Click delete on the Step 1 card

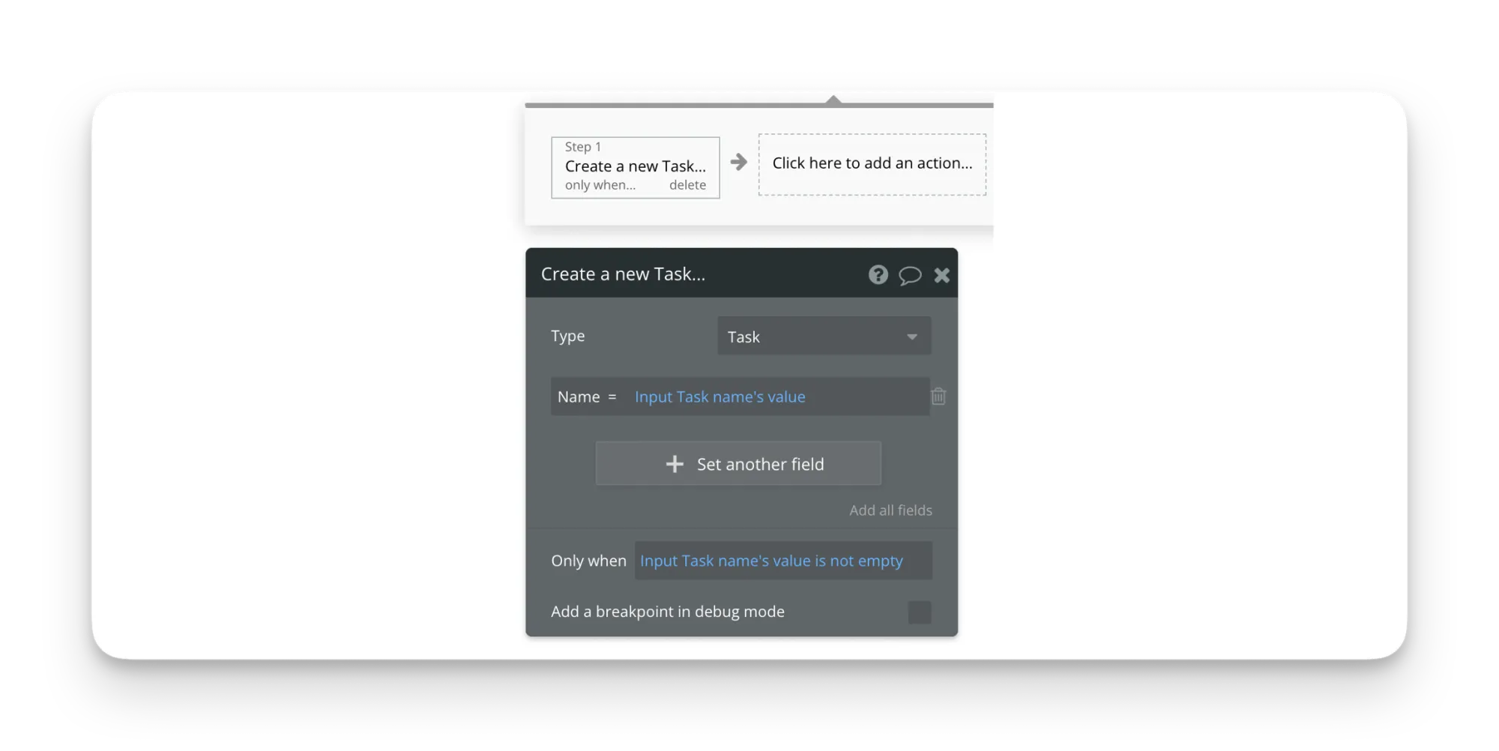pos(687,185)
